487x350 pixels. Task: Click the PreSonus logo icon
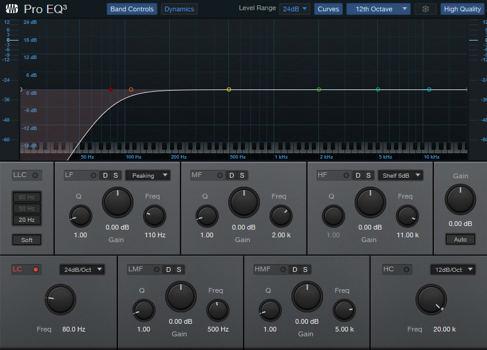tap(12, 9)
